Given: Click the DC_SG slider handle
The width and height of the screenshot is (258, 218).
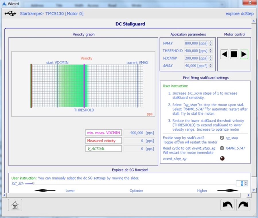Looking at the screenshot, I should pos(33,183).
